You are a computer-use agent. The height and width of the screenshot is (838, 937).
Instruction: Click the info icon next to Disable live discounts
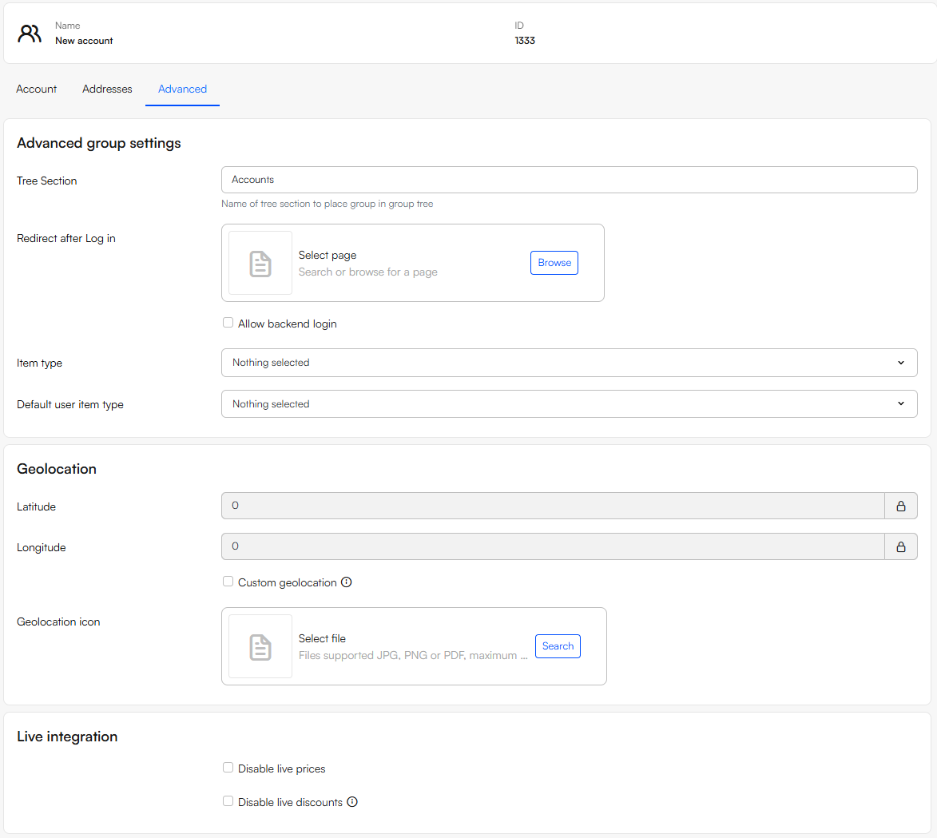point(352,802)
